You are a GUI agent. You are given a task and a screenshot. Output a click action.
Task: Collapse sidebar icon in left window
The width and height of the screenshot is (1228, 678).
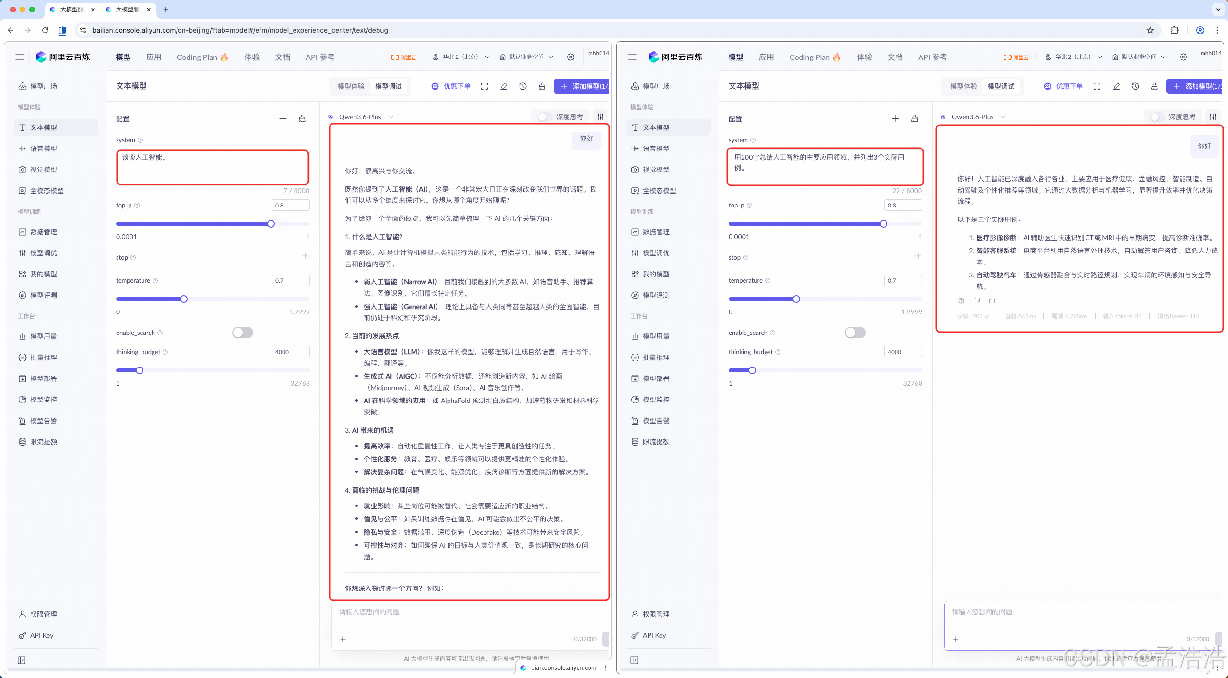click(22, 660)
